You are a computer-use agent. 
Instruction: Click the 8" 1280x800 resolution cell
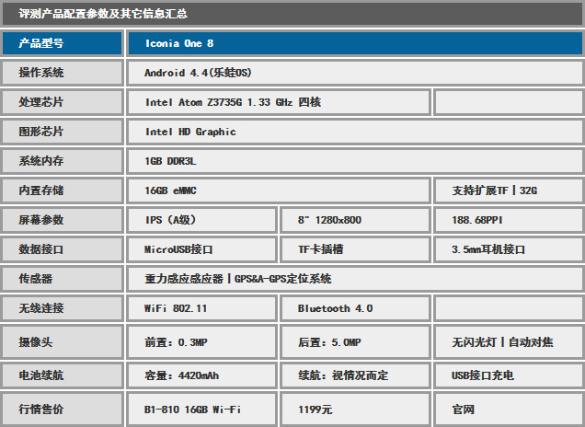[x=356, y=220]
